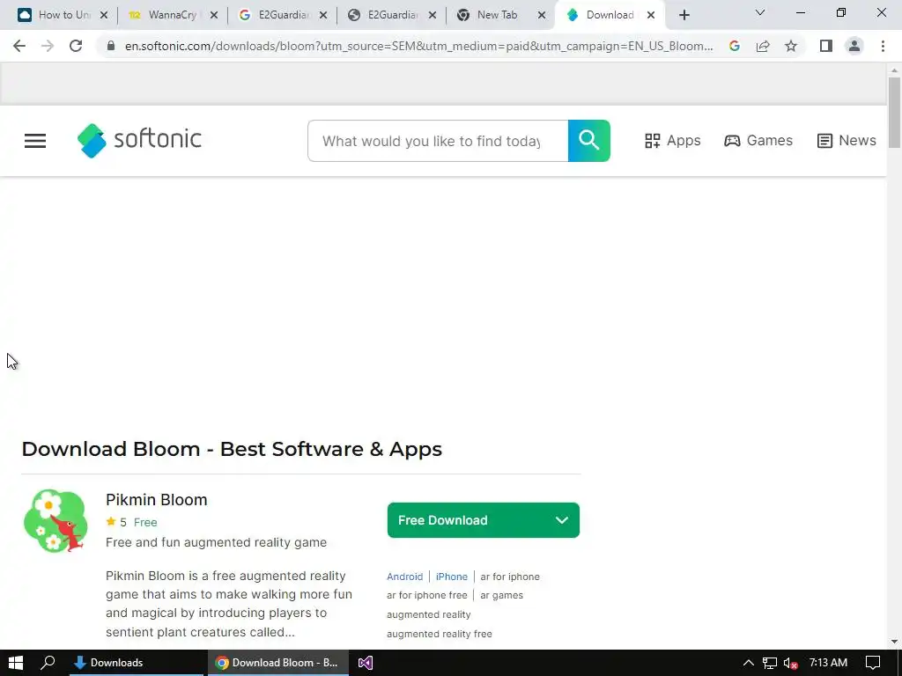Show hidden system tray icons
Image resolution: width=902 pixels, height=676 pixels.
pyautogui.click(x=749, y=663)
